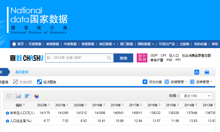Click the 2014 birth rate value 13.83

[193, 121]
